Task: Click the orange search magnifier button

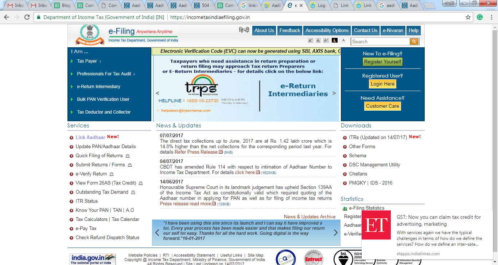Action: (x=414, y=41)
